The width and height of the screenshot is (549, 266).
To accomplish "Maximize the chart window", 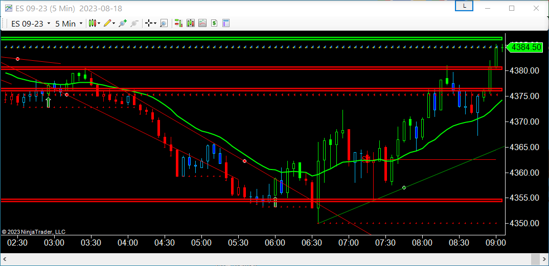I will tap(512, 8).
